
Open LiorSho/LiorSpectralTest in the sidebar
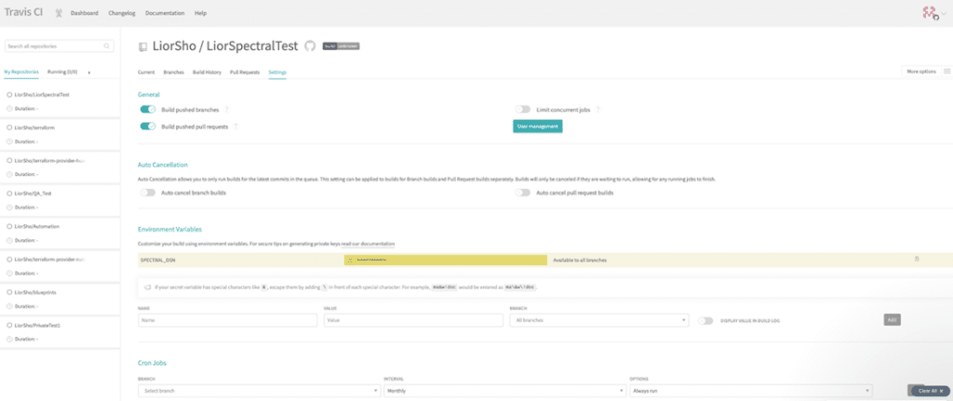(42, 95)
